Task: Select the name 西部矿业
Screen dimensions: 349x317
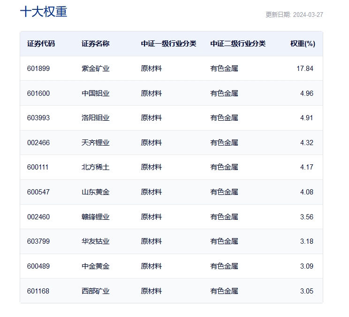Action: tap(96, 291)
